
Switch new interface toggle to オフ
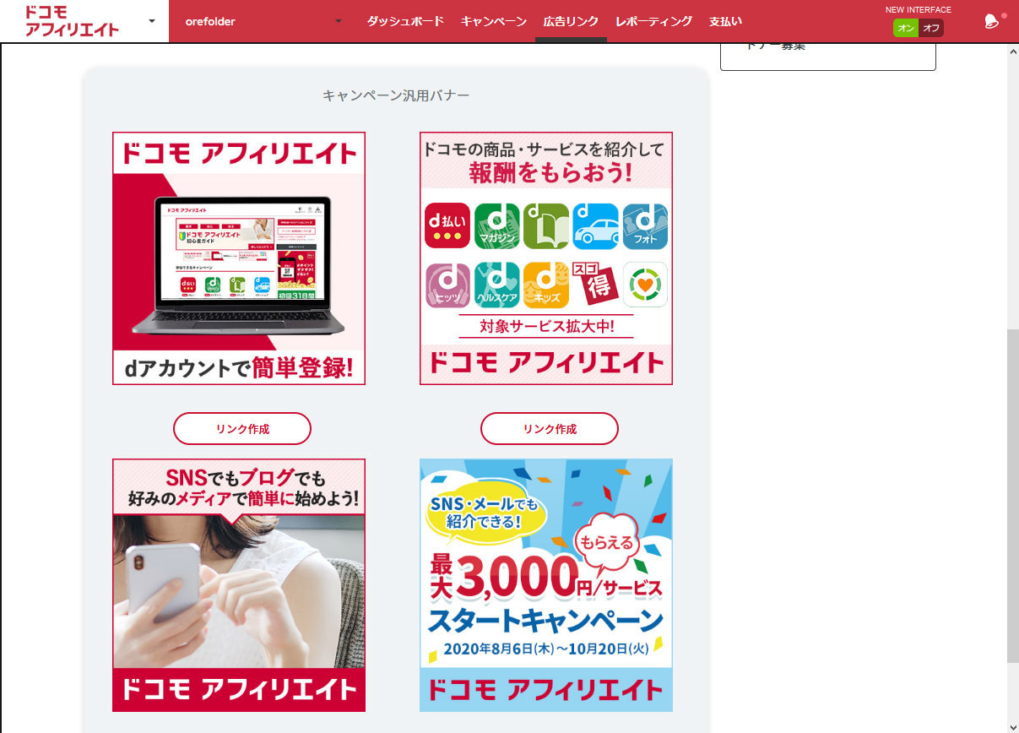931,28
